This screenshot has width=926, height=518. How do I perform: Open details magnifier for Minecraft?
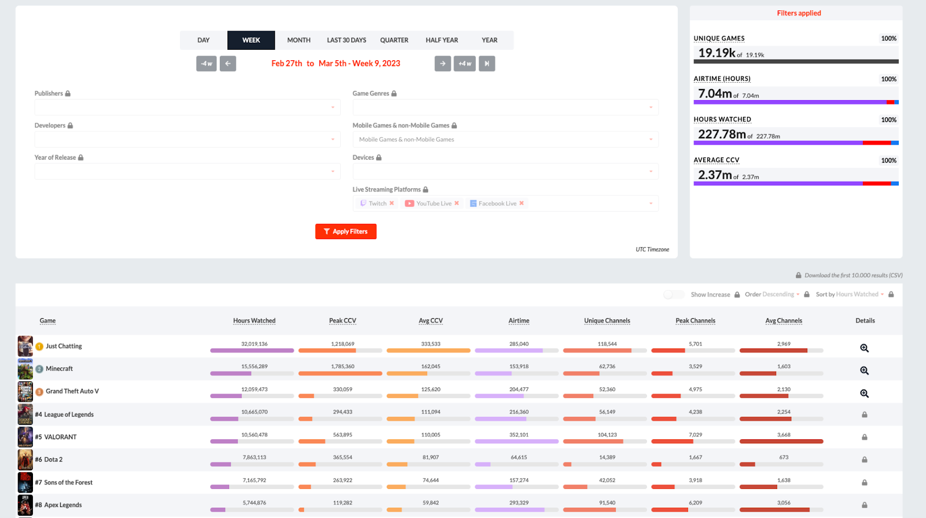coord(864,370)
